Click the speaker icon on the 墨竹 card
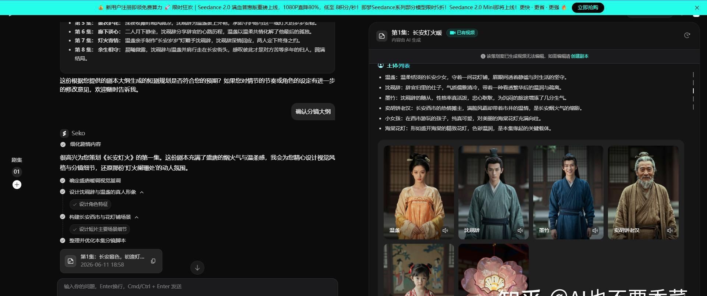This screenshot has height=296, width=707. click(x=595, y=231)
